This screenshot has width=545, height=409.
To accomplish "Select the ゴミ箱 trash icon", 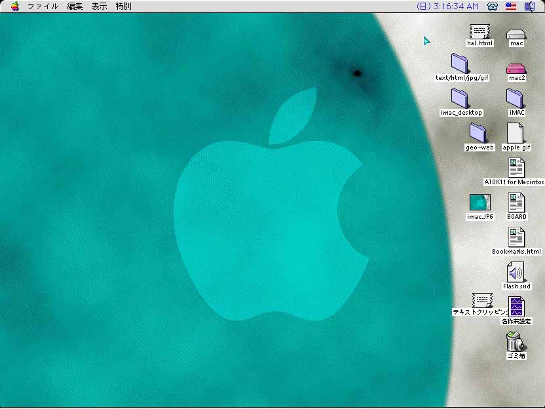I will pos(516,341).
